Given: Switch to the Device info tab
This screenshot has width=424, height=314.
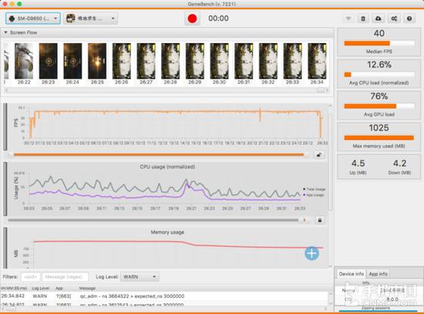Looking at the screenshot, I should pyautogui.click(x=351, y=274).
